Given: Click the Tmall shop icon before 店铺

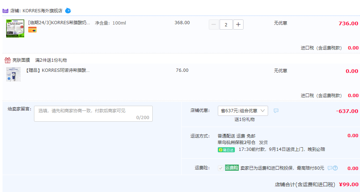Looking at the screenshot, I should coord(5,11).
